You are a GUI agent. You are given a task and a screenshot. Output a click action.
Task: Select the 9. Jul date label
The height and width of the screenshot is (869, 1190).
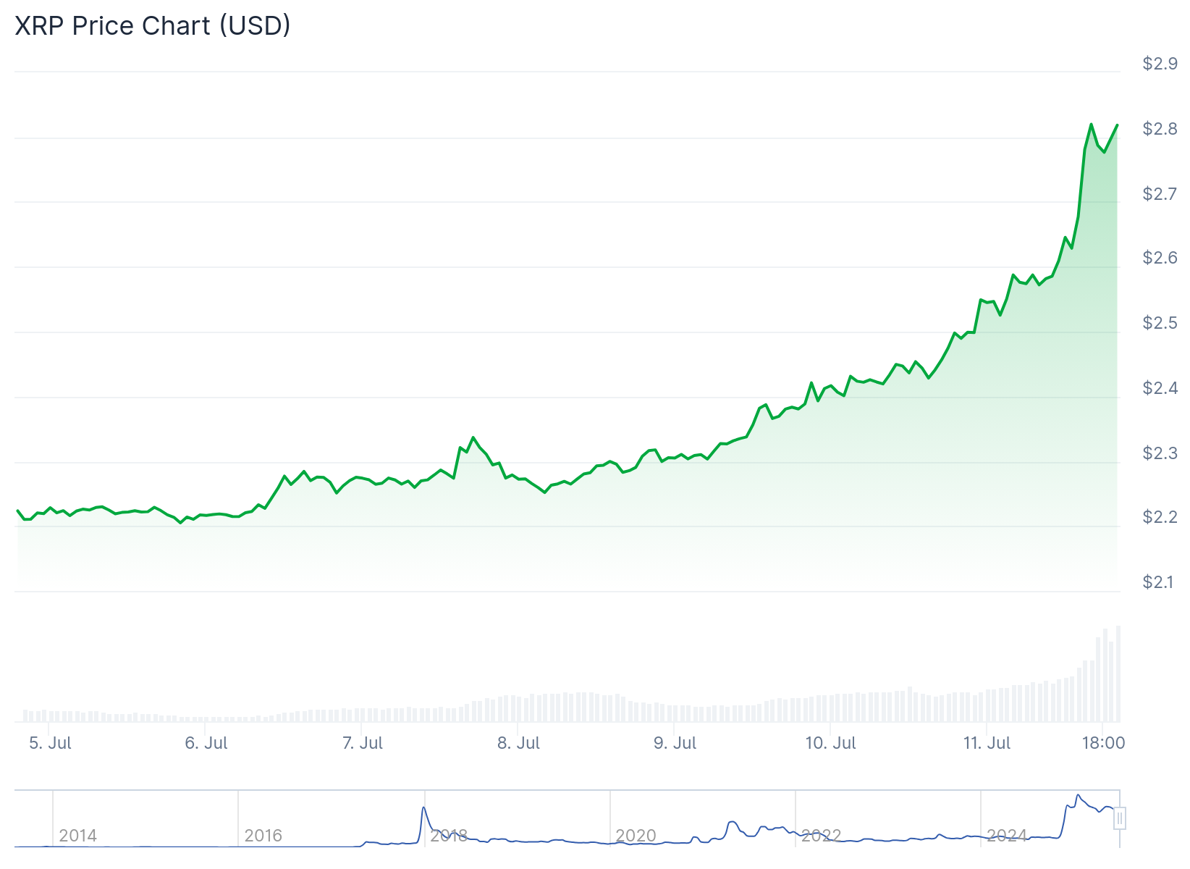(x=675, y=744)
